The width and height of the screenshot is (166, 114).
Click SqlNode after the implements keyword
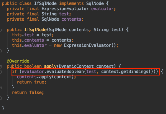tap(95, 3)
